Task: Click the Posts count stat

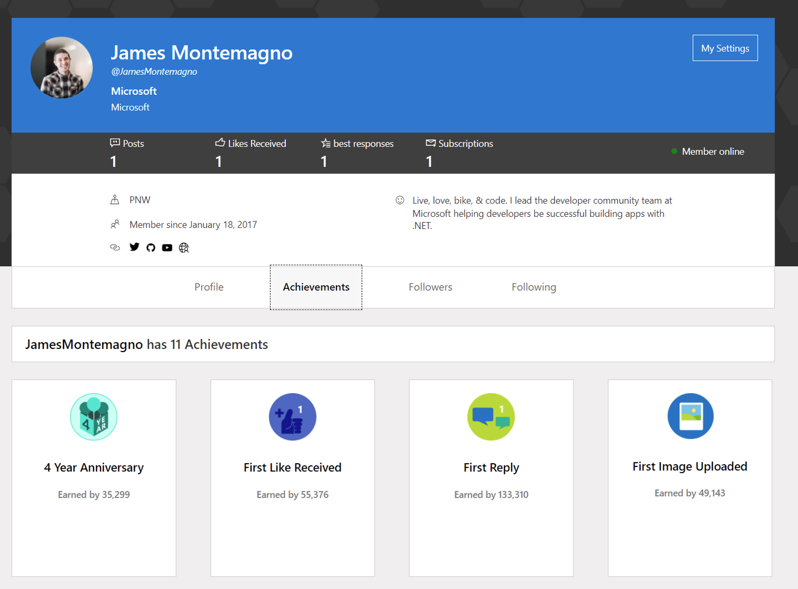Action: [x=127, y=152]
